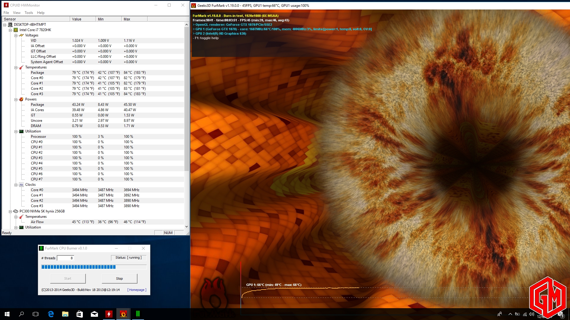This screenshot has height=320, width=570.
Task: Open the Mail app from the taskbar
Action: (94, 314)
